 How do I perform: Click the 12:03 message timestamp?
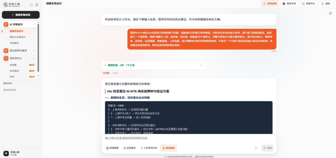(274, 51)
